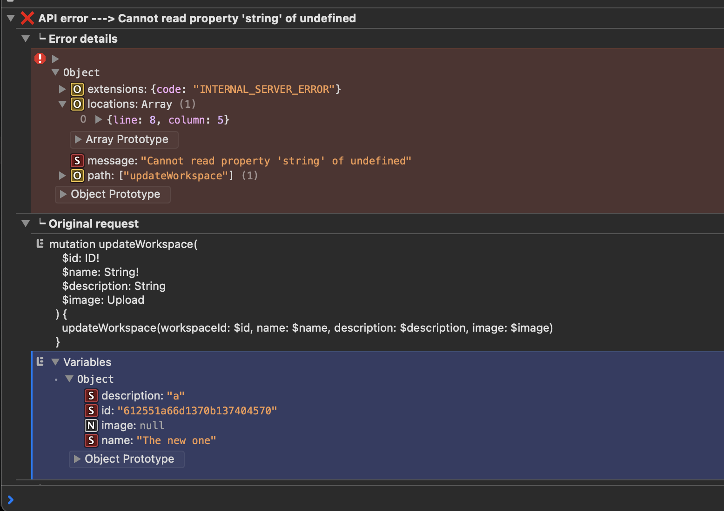Select the workspace id string value

pyautogui.click(x=197, y=410)
